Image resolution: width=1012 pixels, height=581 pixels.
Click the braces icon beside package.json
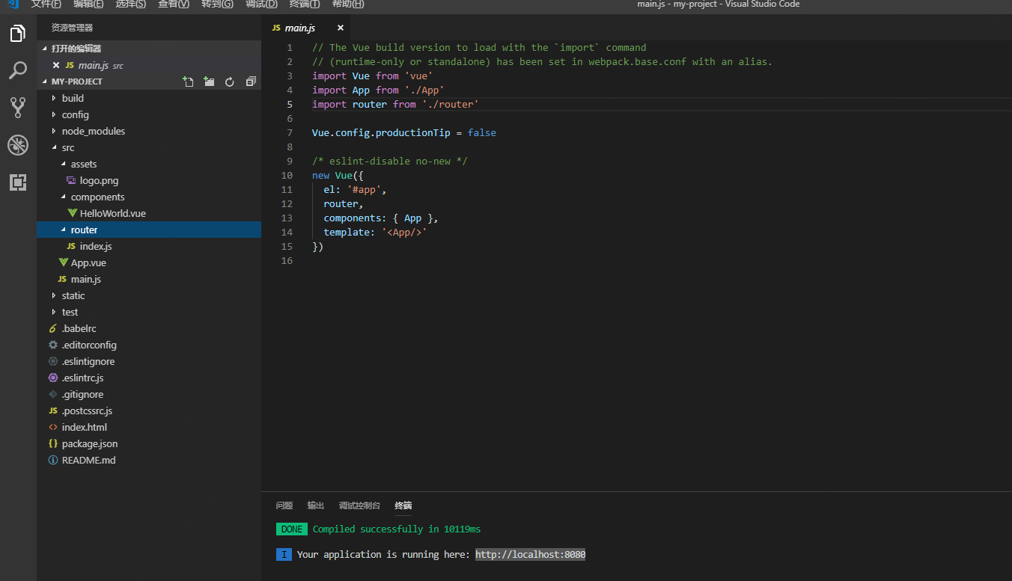(x=52, y=443)
